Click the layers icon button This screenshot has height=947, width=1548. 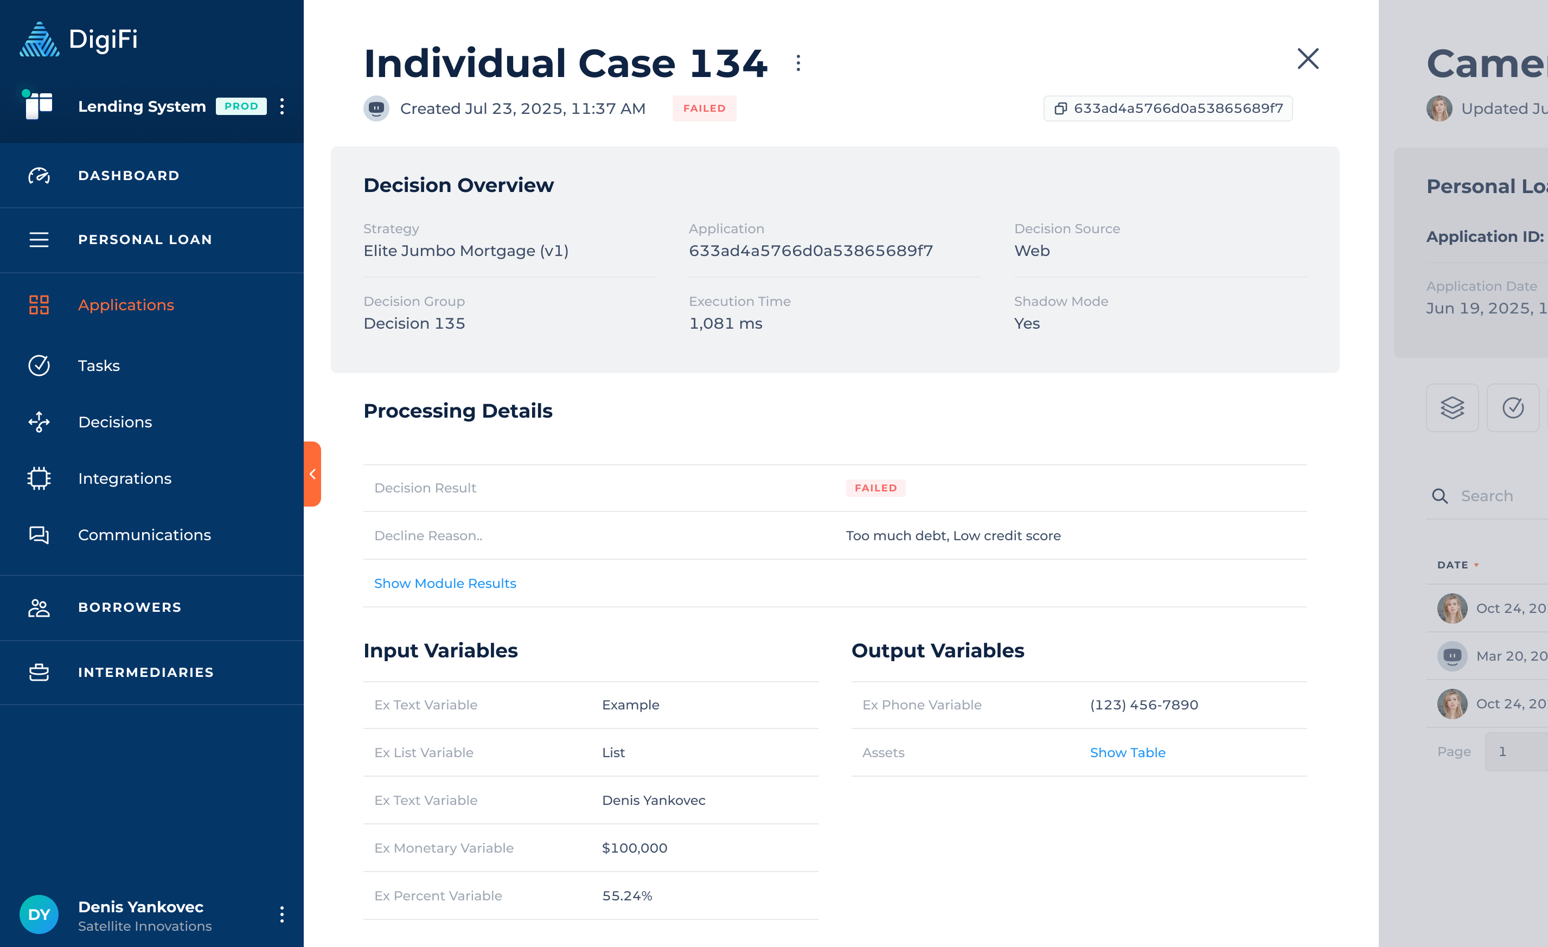pos(1452,408)
